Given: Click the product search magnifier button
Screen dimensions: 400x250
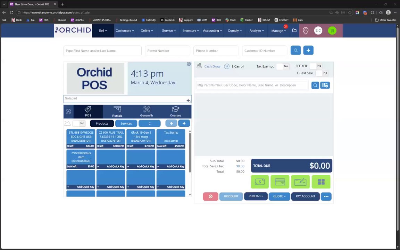Looking at the screenshot, I should pyautogui.click(x=315, y=85).
